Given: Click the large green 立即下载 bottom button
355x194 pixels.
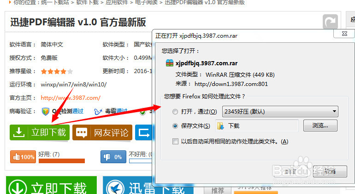Looking at the screenshot, I should pos(51,185).
